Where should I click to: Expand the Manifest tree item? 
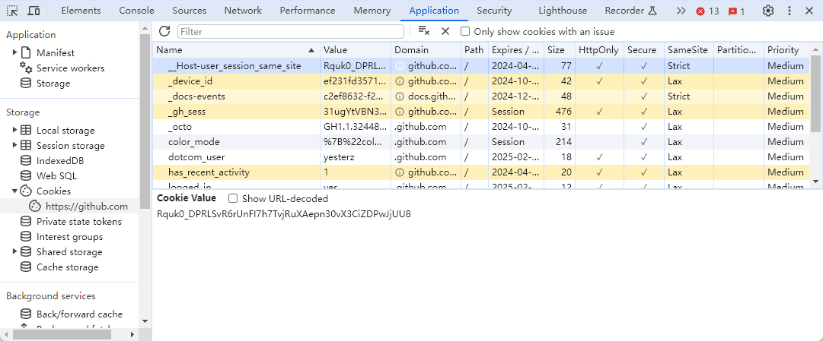[x=14, y=53]
